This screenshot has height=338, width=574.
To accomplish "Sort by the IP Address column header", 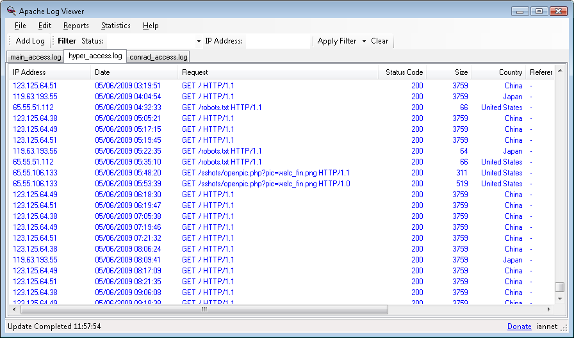I will tap(50, 72).
